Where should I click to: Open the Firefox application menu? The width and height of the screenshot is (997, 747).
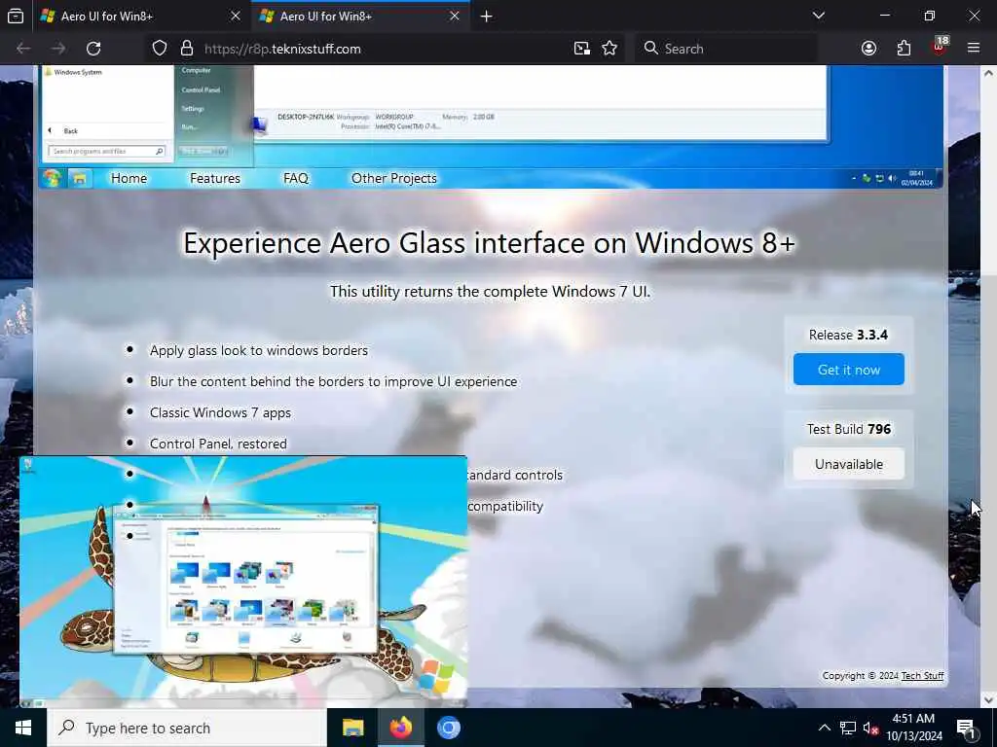(x=974, y=49)
